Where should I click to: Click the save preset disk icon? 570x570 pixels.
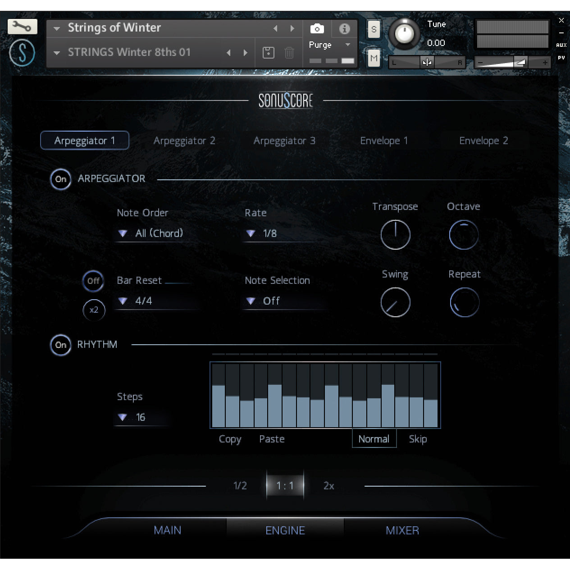(x=269, y=53)
